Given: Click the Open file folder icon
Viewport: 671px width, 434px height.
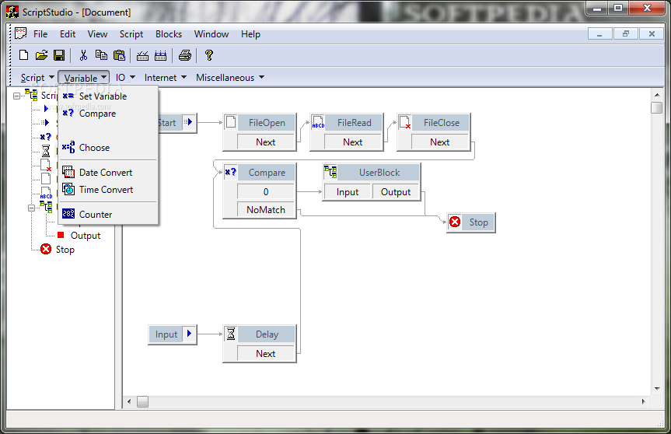Looking at the screenshot, I should (41, 55).
